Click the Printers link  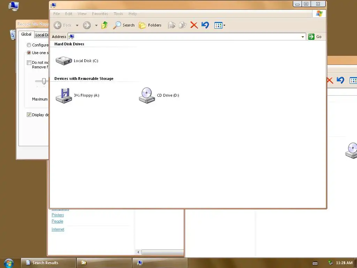click(58, 215)
